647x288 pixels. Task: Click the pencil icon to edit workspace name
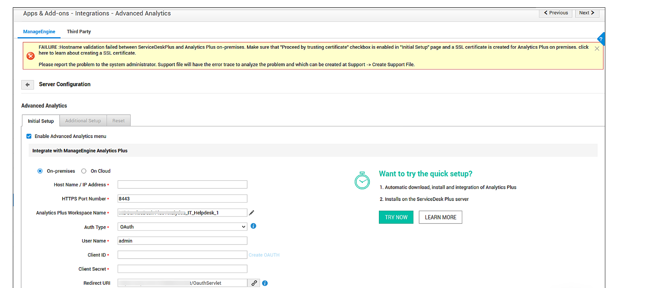coord(252,213)
